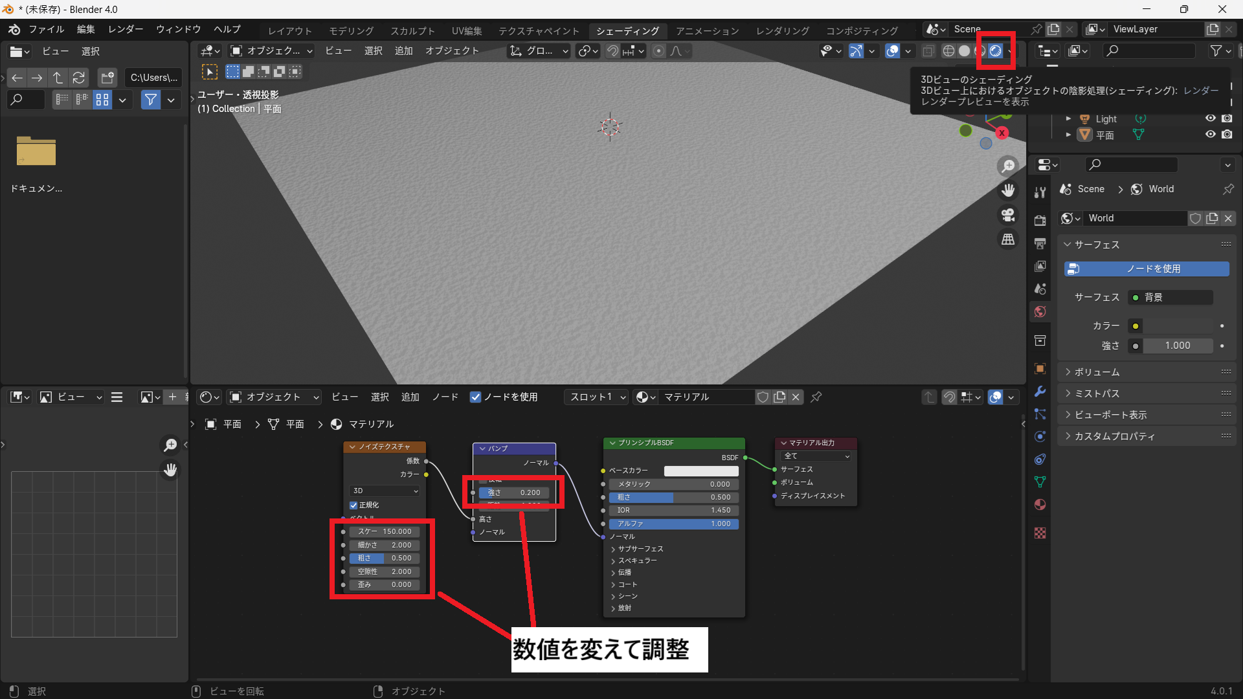The height and width of the screenshot is (699, 1243).
Task: Click the blue 'ノードを使用' button
Action: click(x=1147, y=269)
